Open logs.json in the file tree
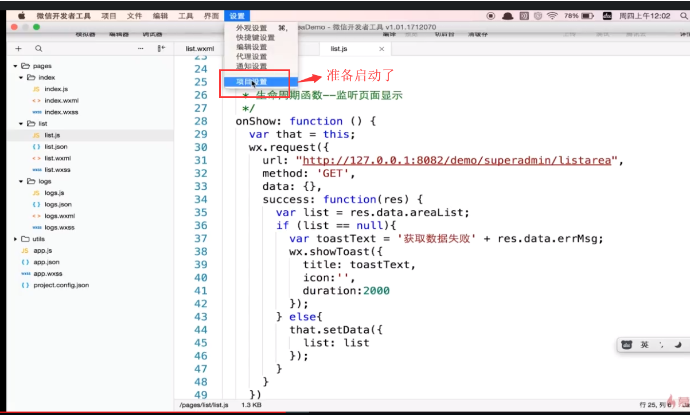 click(58, 205)
